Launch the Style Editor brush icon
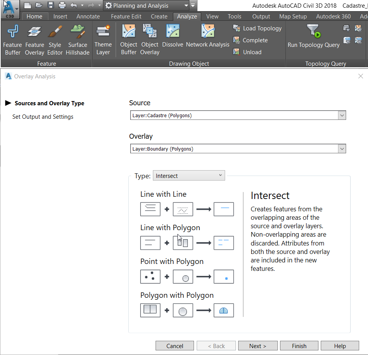Viewport: 368px width, 355px height. (x=55, y=32)
